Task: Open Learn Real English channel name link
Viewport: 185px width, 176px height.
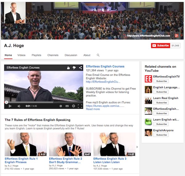Action: 166,98
